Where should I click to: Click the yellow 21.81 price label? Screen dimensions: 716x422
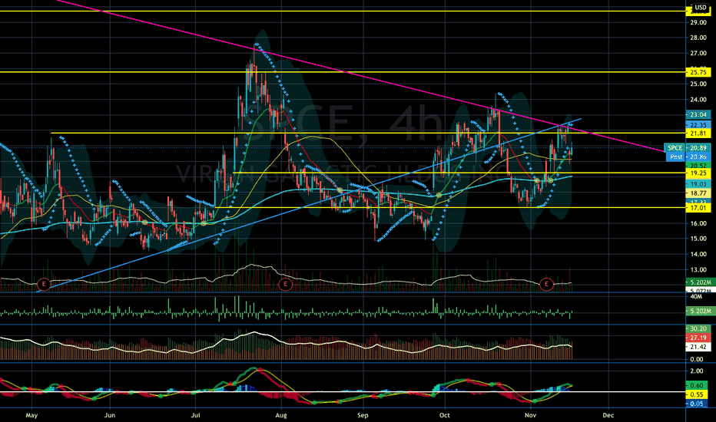point(698,134)
